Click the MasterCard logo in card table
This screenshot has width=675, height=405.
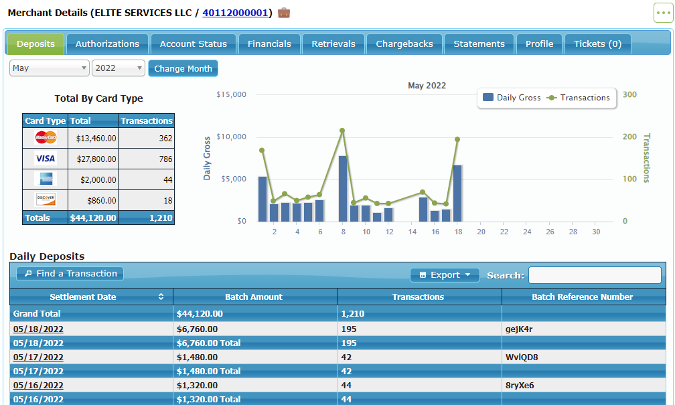click(46, 138)
